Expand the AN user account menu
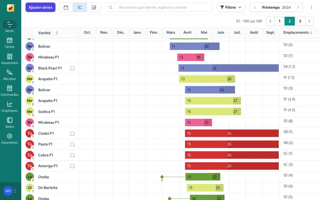 (x=10, y=191)
